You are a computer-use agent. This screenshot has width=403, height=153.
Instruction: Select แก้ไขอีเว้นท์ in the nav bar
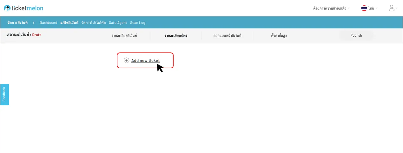69,23
